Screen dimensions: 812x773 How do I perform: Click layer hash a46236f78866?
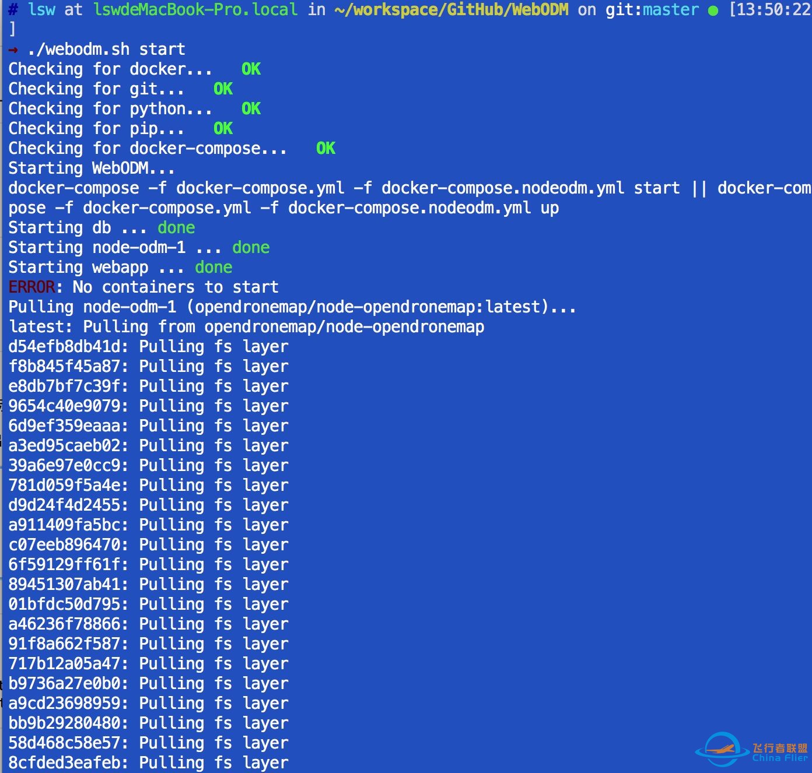(x=64, y=624)
